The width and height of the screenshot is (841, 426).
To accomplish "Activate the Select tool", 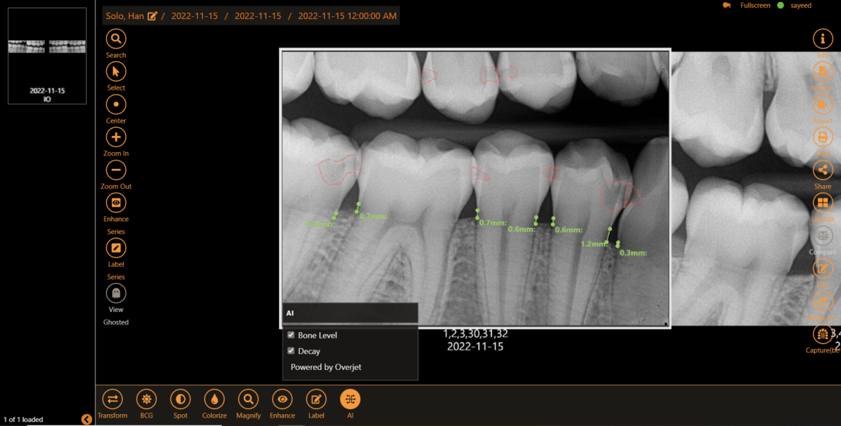I will [116, 71].
